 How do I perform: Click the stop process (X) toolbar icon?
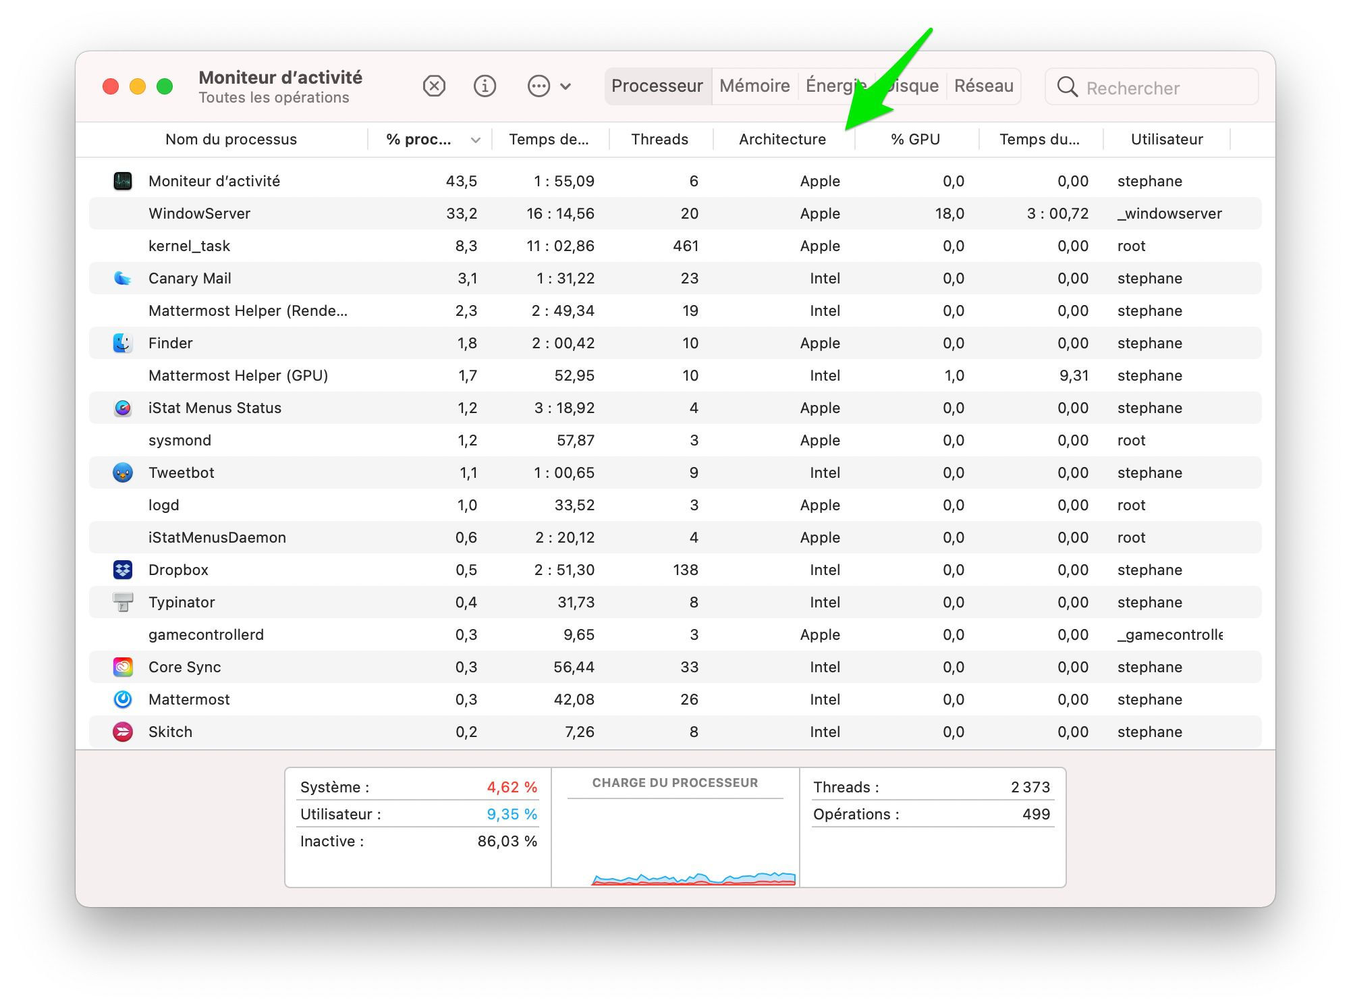[x=434, y=86]
